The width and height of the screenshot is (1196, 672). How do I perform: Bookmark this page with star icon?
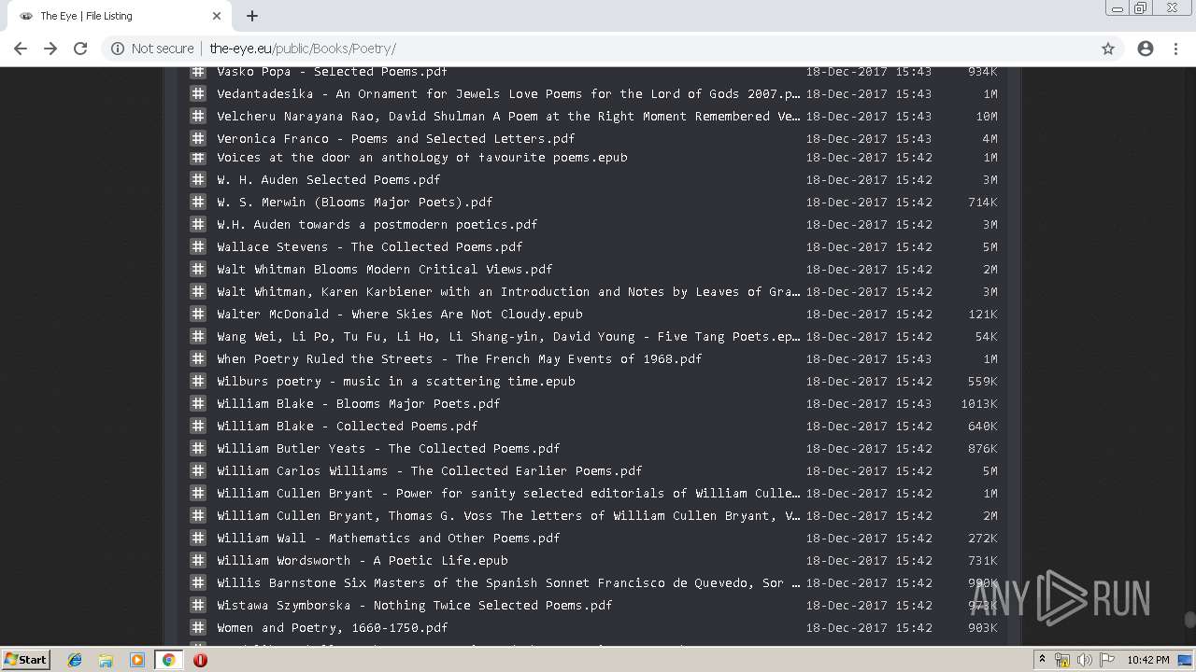pos(1108,49)
